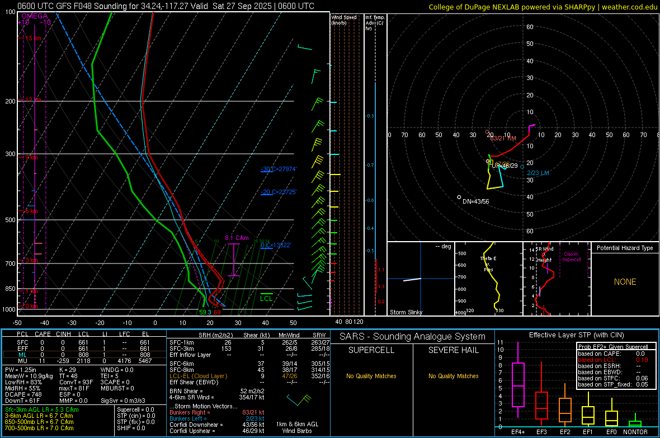Viewport: 660px width, 438px height.
Task: Click the 83/21 RM hodograph label
Action: [x=503, y=138]
